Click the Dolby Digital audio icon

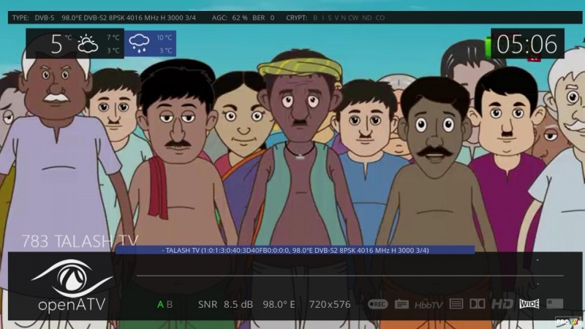click(x=477, y=304)
